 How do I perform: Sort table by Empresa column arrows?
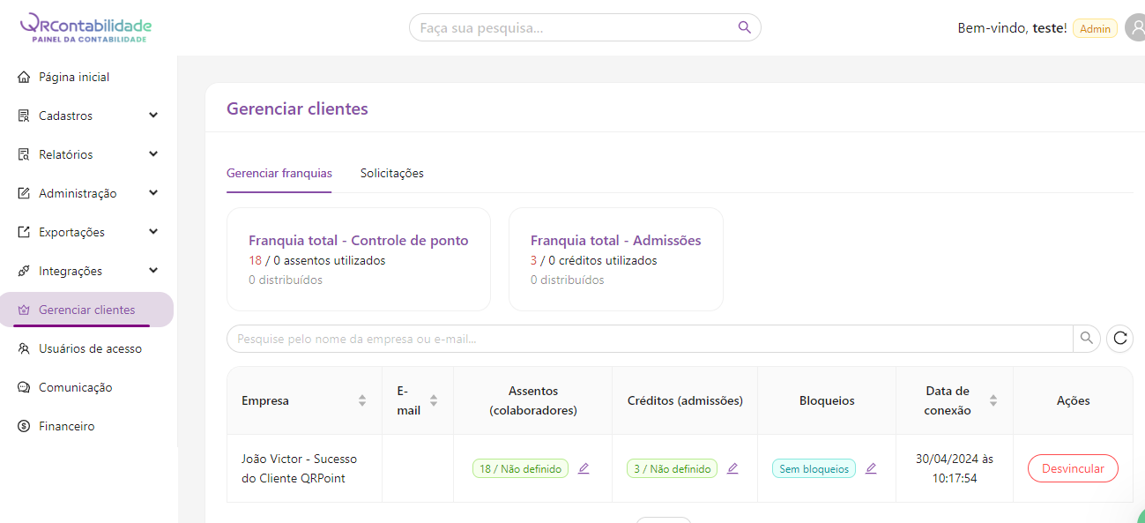[x=361, y=400]
